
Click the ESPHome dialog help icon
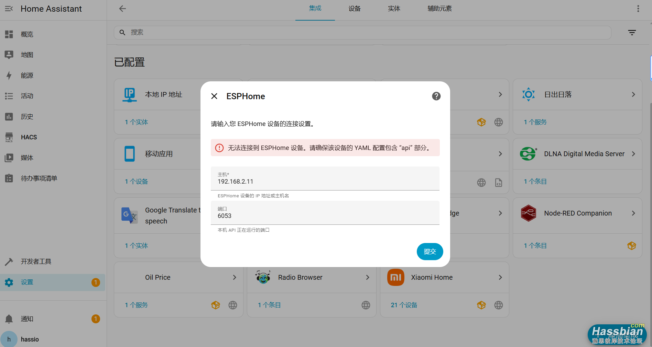point(436,96)
